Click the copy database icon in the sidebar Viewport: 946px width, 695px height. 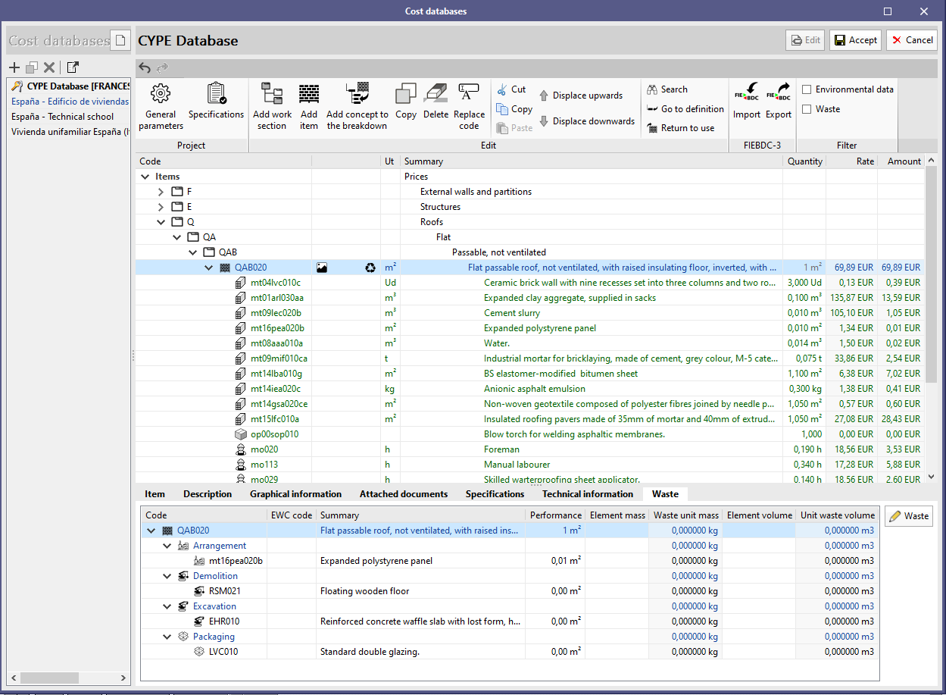32,67
